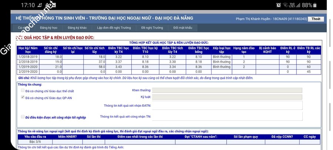Click 'Thông tin kết quả xét công nhận TN' box
333x150 pixels.
tap(227, 116)
